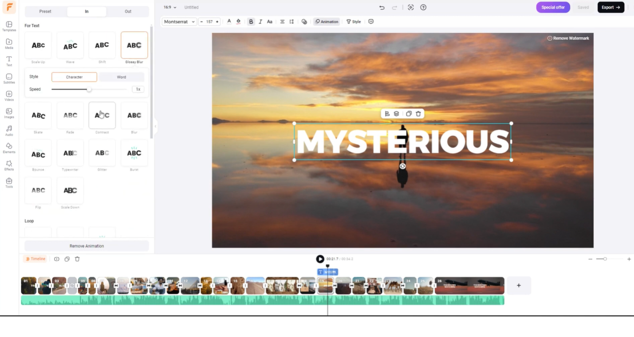The height and width of the screenshot is (337, 634).
Task: Adjust the animation Speed slider
Action: (x=89, y=89)
